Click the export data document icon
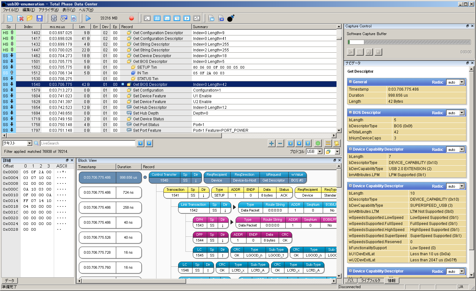Image resolution: width=476 pixels, height=291 pixels. coord(221,18)
